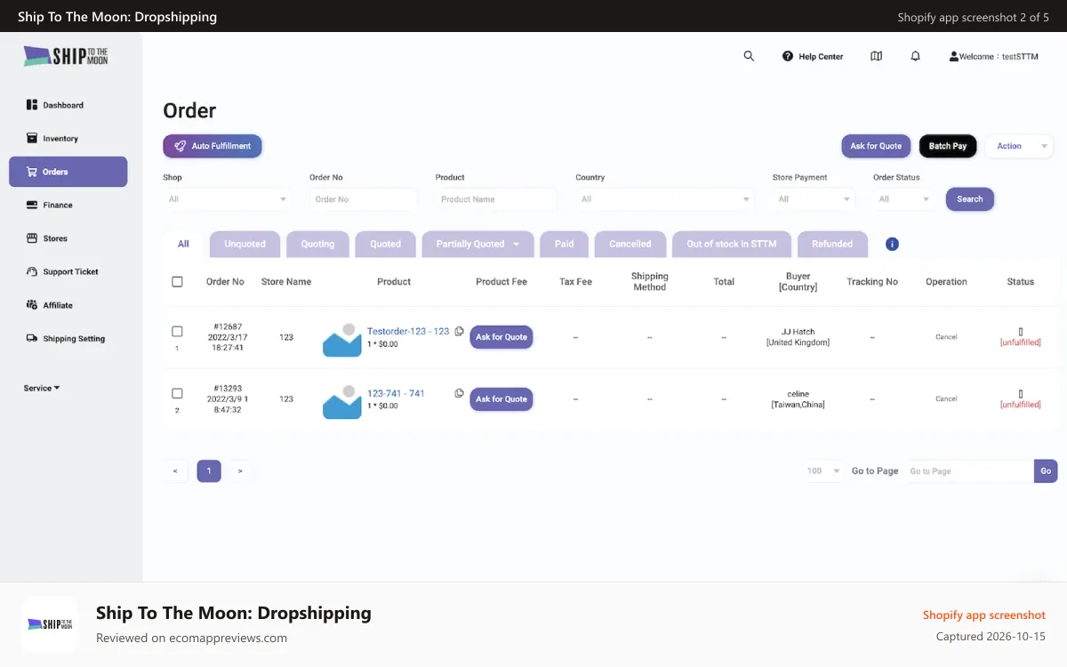Open the Shop filter dropdown
This screenshot has width=1067, height=667.
tap(228, 199)
